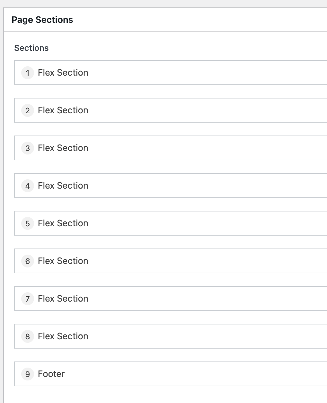This screenshot has height=403, width=327.
Task: Click the number 6 row handle badge
Action: point(28,261)
